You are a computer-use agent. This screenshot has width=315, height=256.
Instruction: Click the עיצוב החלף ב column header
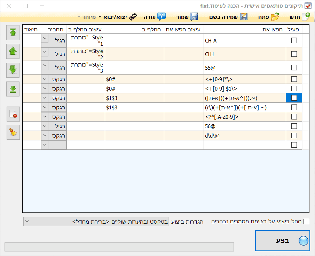point(86,29)
